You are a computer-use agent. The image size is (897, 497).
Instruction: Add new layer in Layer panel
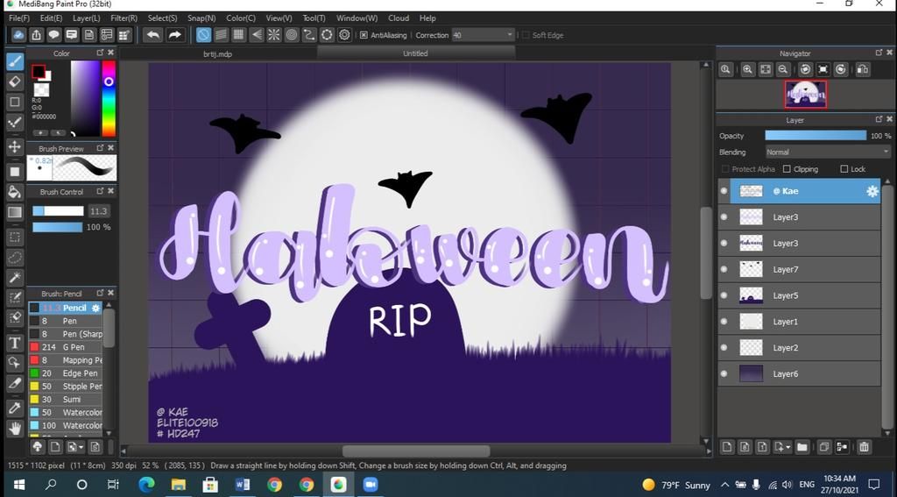pyautogui.click(x=726, y=447)
